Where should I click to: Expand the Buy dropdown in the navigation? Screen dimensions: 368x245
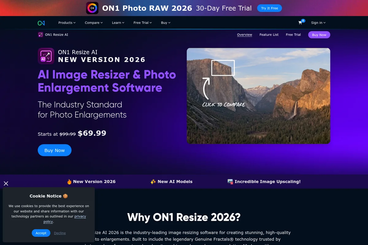point(165,23)
